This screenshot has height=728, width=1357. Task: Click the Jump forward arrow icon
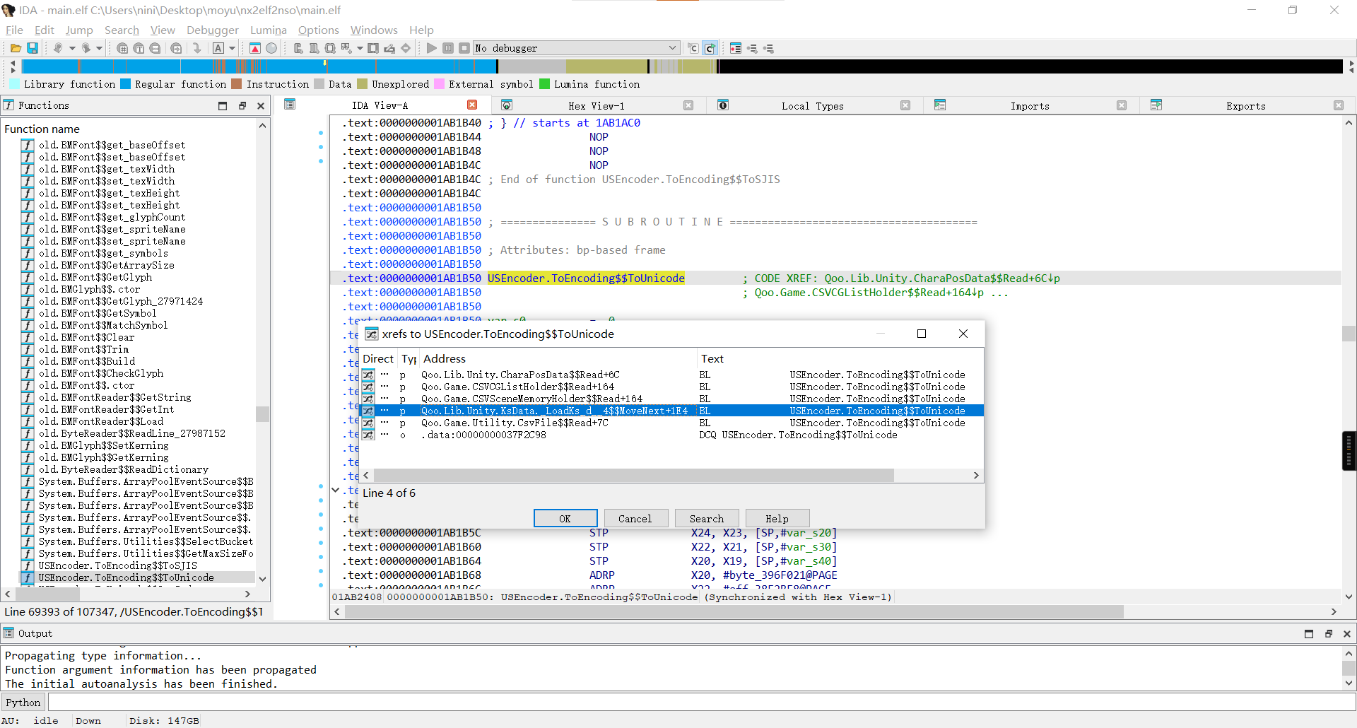click(86, 48)
